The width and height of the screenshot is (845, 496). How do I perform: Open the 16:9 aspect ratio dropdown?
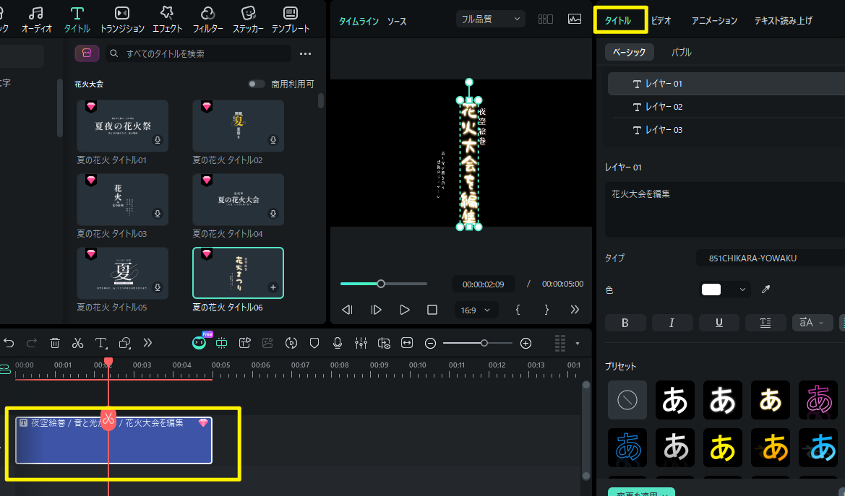[x=476, y=310]
